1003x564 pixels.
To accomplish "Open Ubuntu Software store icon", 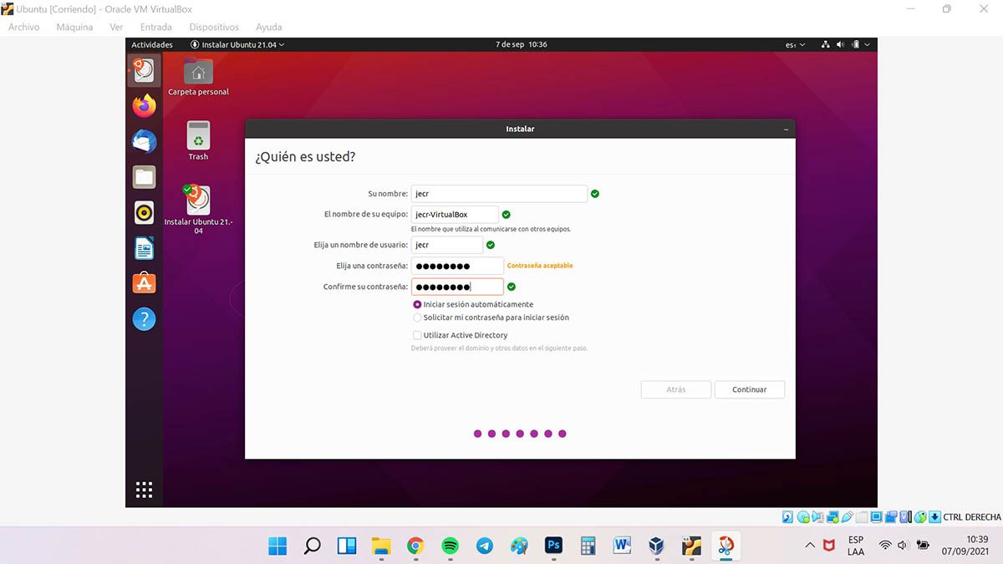I will point(144,284).
